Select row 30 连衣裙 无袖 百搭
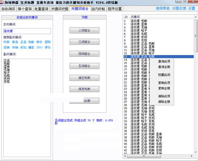This screenshot has height=161, width=198. pyautogui.click(x=159, y=111)
